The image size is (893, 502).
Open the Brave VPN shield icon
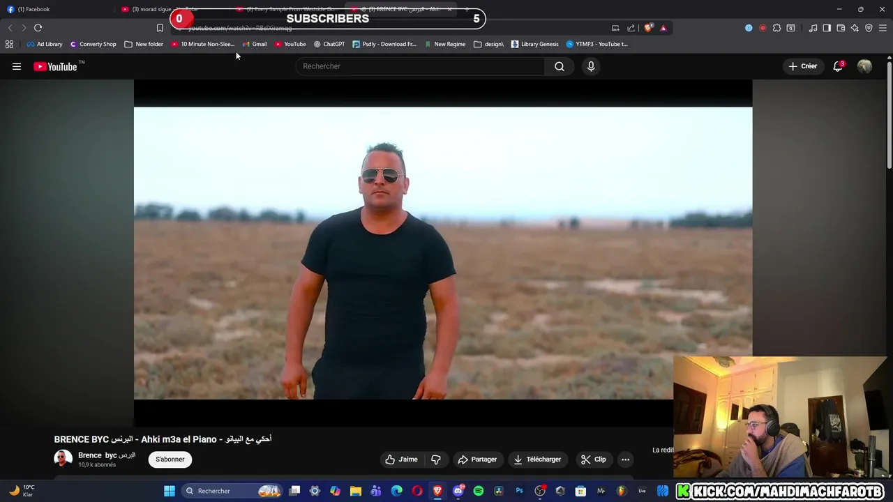[x=869, y=28]
